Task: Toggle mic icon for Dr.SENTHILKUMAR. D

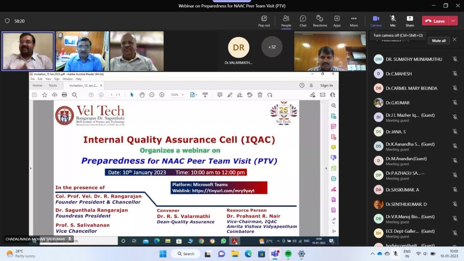Action: click(x=455, y=204)
